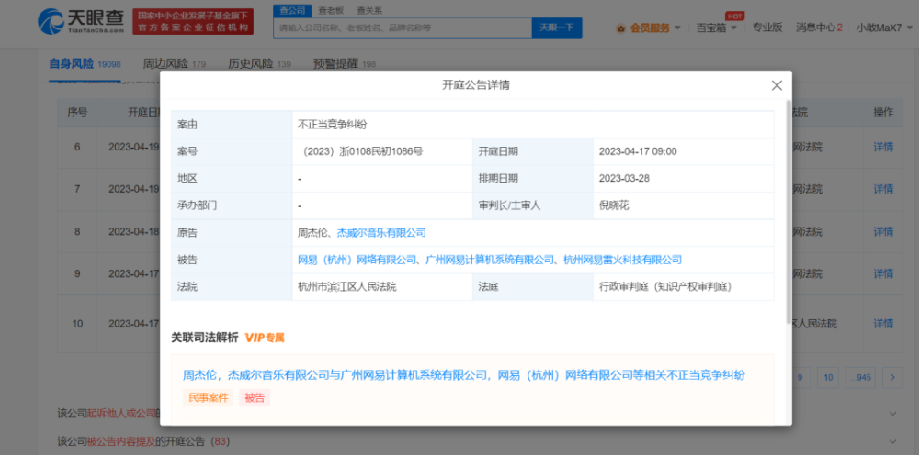919x455 pixels.
Task: Close the 开庭公告详情 dialog
Action: pyautogui.click(x=777, y=85)
